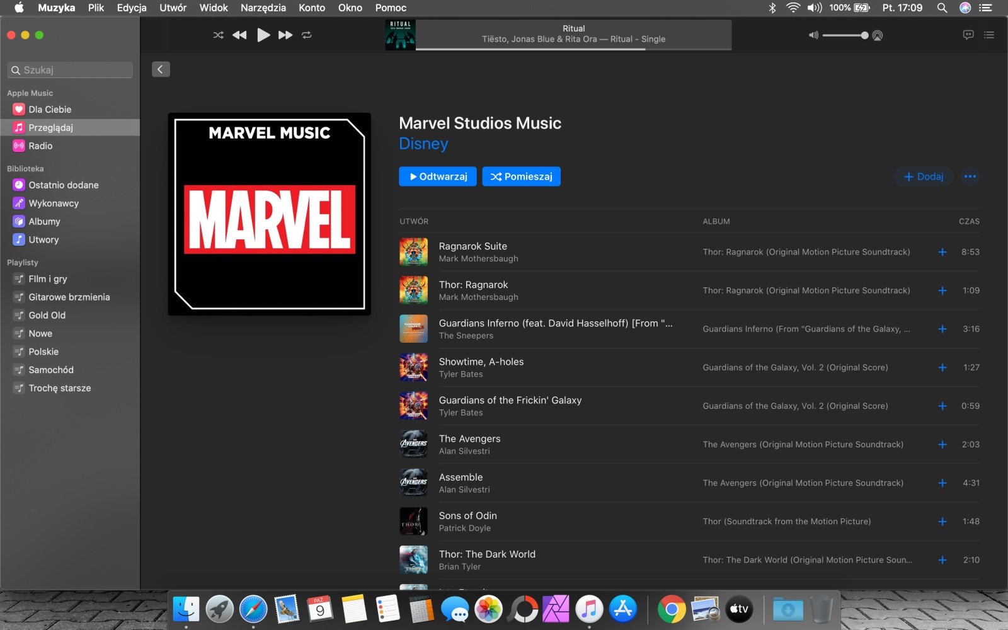Viewport: 1008px width, 630px height.
Task: Start playback with the play button
Action: [263, 35]
